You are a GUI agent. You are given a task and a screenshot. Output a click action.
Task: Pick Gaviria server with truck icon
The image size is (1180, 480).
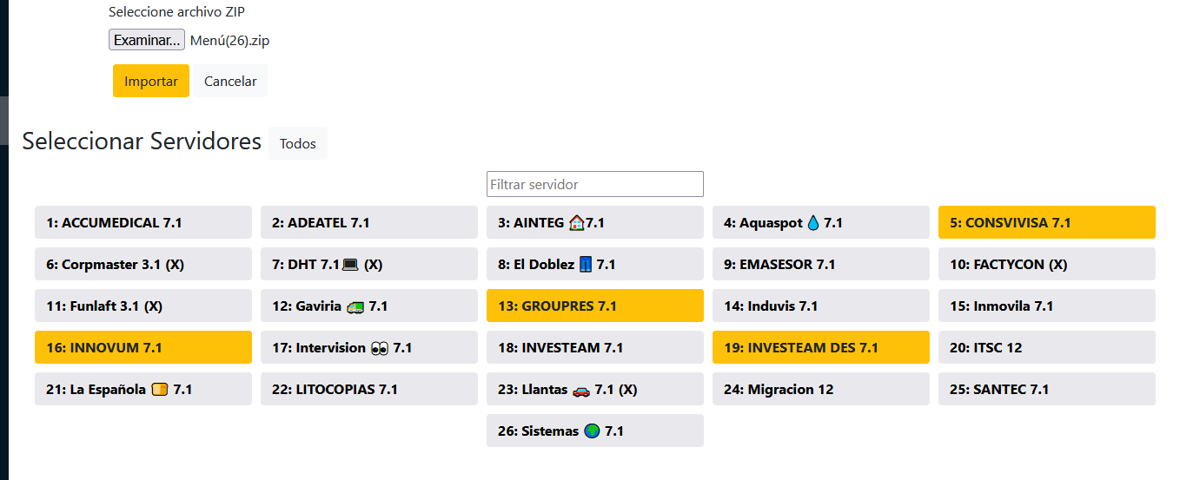tap(368, 306)
